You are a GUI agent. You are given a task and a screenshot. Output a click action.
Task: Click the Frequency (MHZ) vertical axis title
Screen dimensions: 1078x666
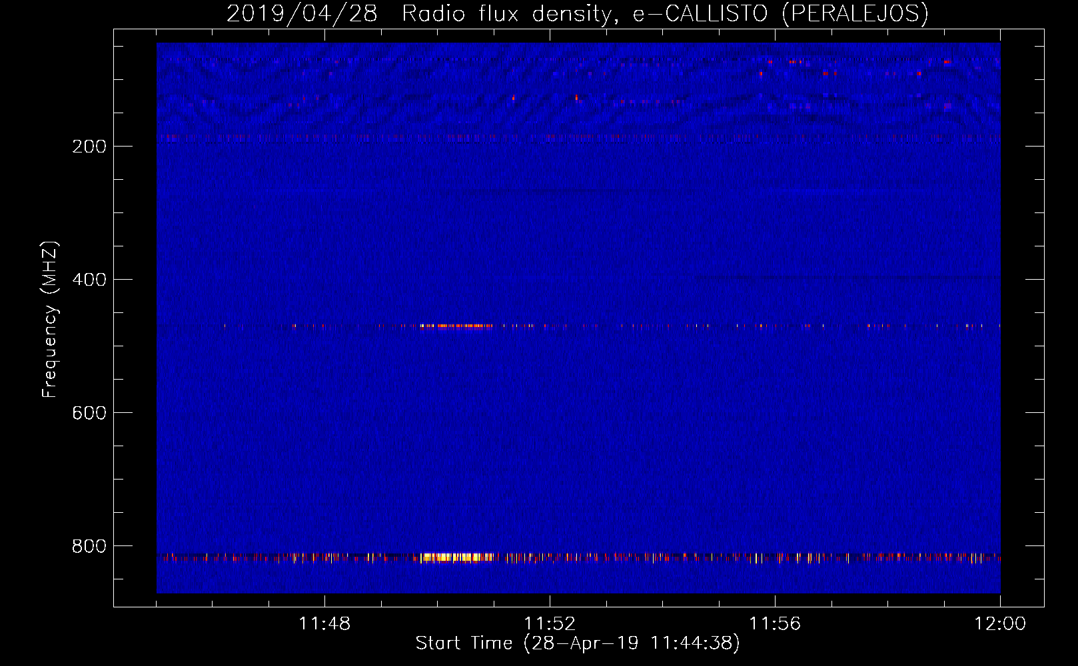[x=50, y=320]
